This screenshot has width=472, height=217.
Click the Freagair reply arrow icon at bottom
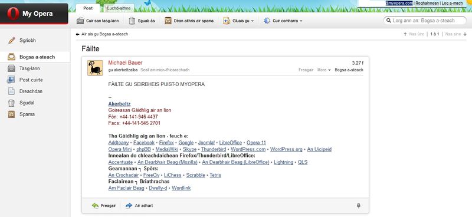[x=95, y=206]
